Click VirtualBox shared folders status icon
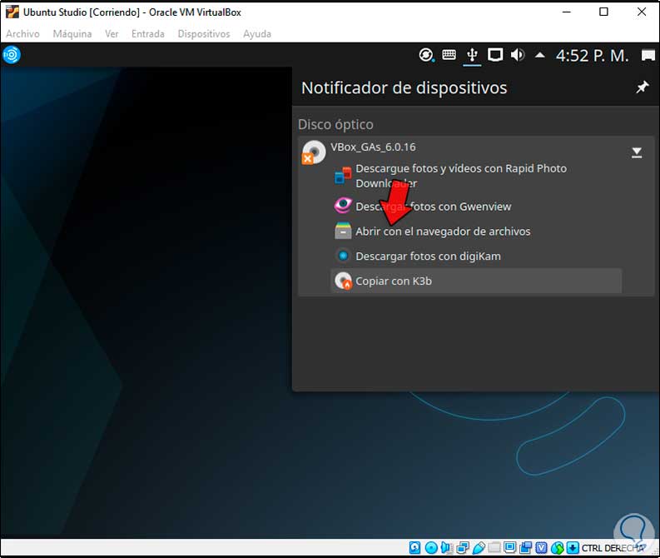This screenshot has width=660, height=558. (x=494, y=547)
